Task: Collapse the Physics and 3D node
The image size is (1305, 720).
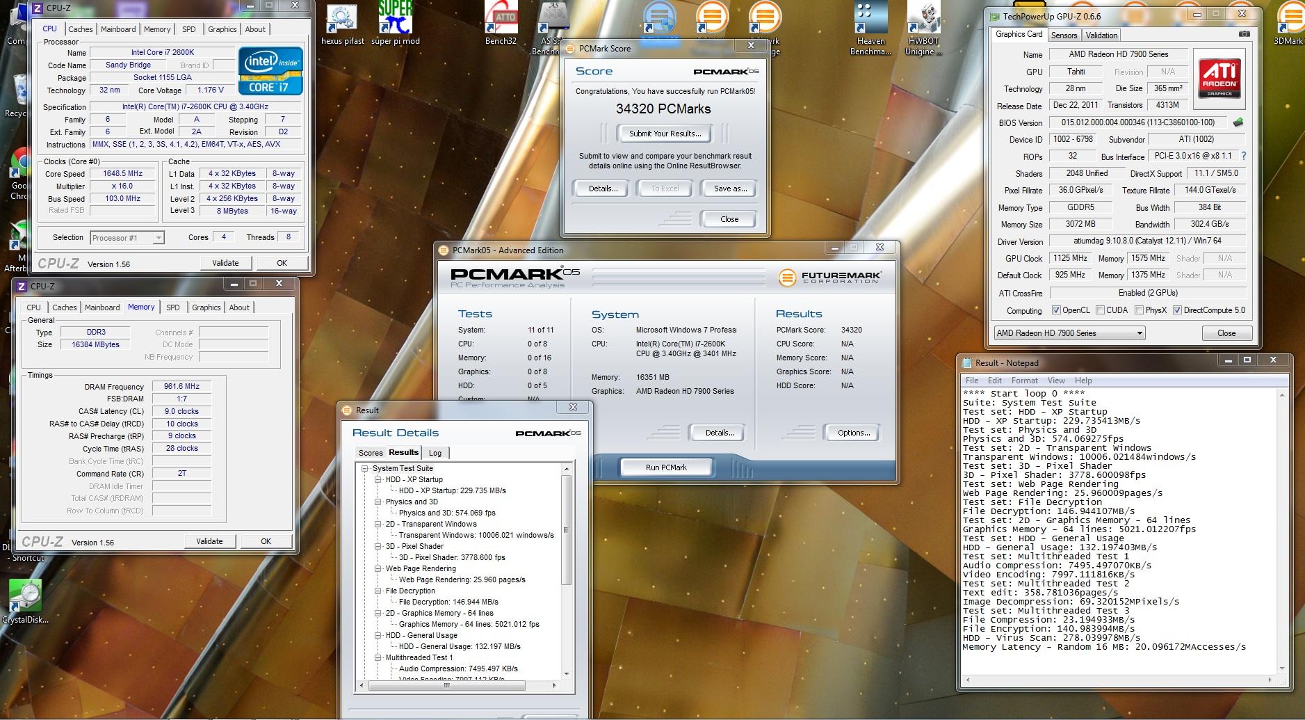Action: click(x=378, y=502)
